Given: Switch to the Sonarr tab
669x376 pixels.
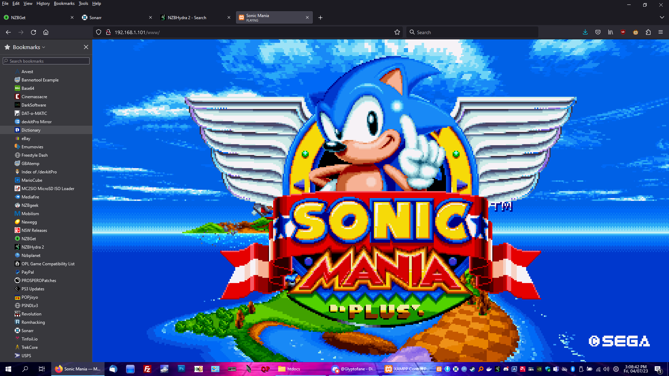Looking at the screenshot, I should click(x=117, y=18).
